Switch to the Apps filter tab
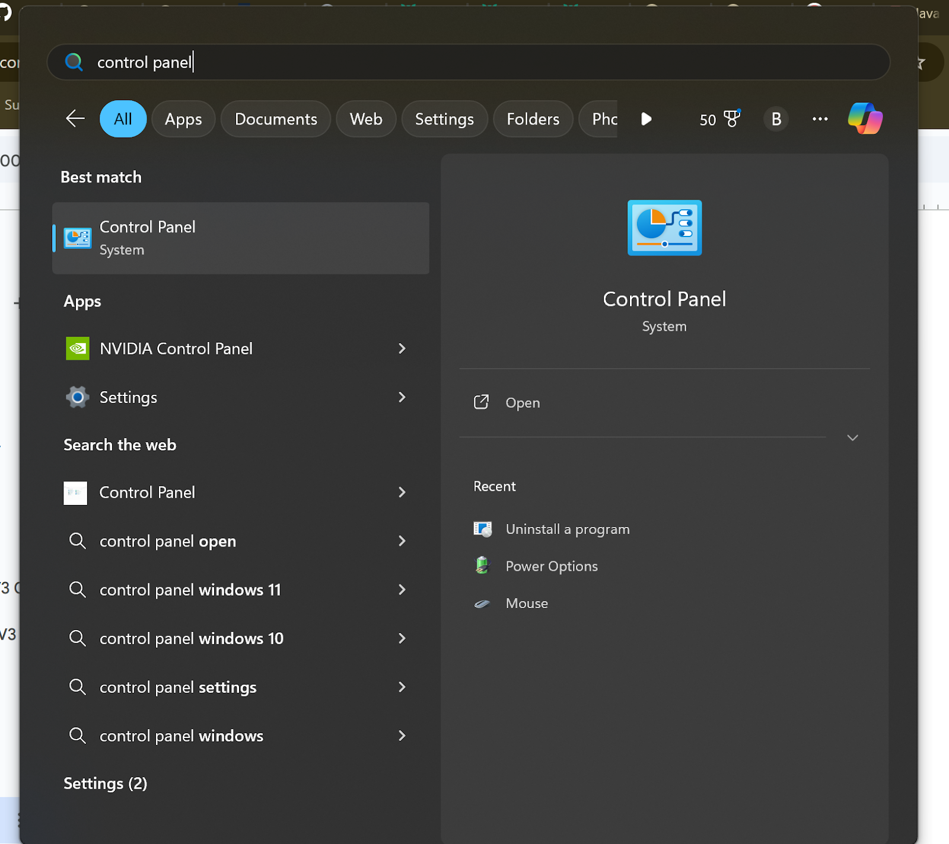 [x=183, y=119]
